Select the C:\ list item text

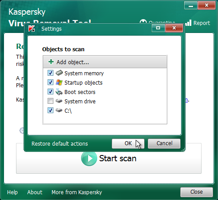pyautogui.click(x=68, y=111)
